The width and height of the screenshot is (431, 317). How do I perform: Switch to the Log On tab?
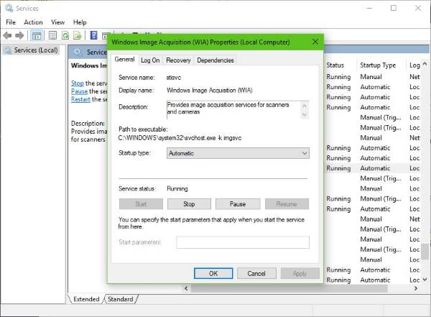pos(150,60)
